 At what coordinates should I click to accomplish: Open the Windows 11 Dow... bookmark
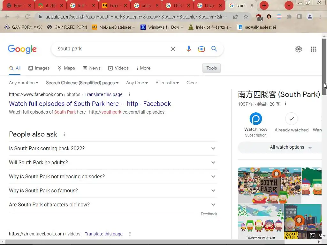coord(162,27)
